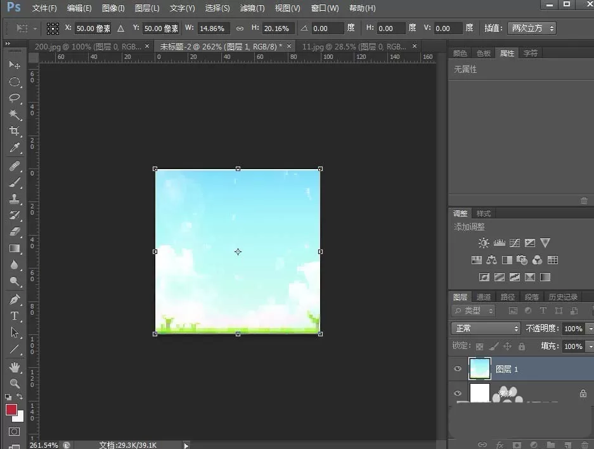
Task: Toggle lock all
Action: [522, 346]
